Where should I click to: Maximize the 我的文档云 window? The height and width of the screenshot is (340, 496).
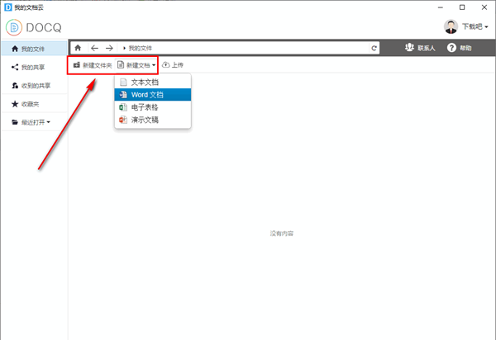point(462,7)
